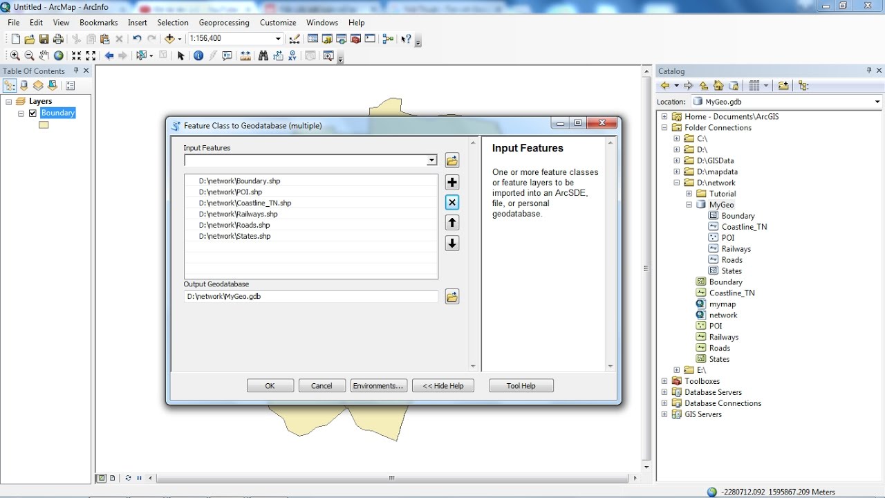Collapse the Layers group in TOC
Viewport: 885px width, 498px height.
click(x=9, y=102)
